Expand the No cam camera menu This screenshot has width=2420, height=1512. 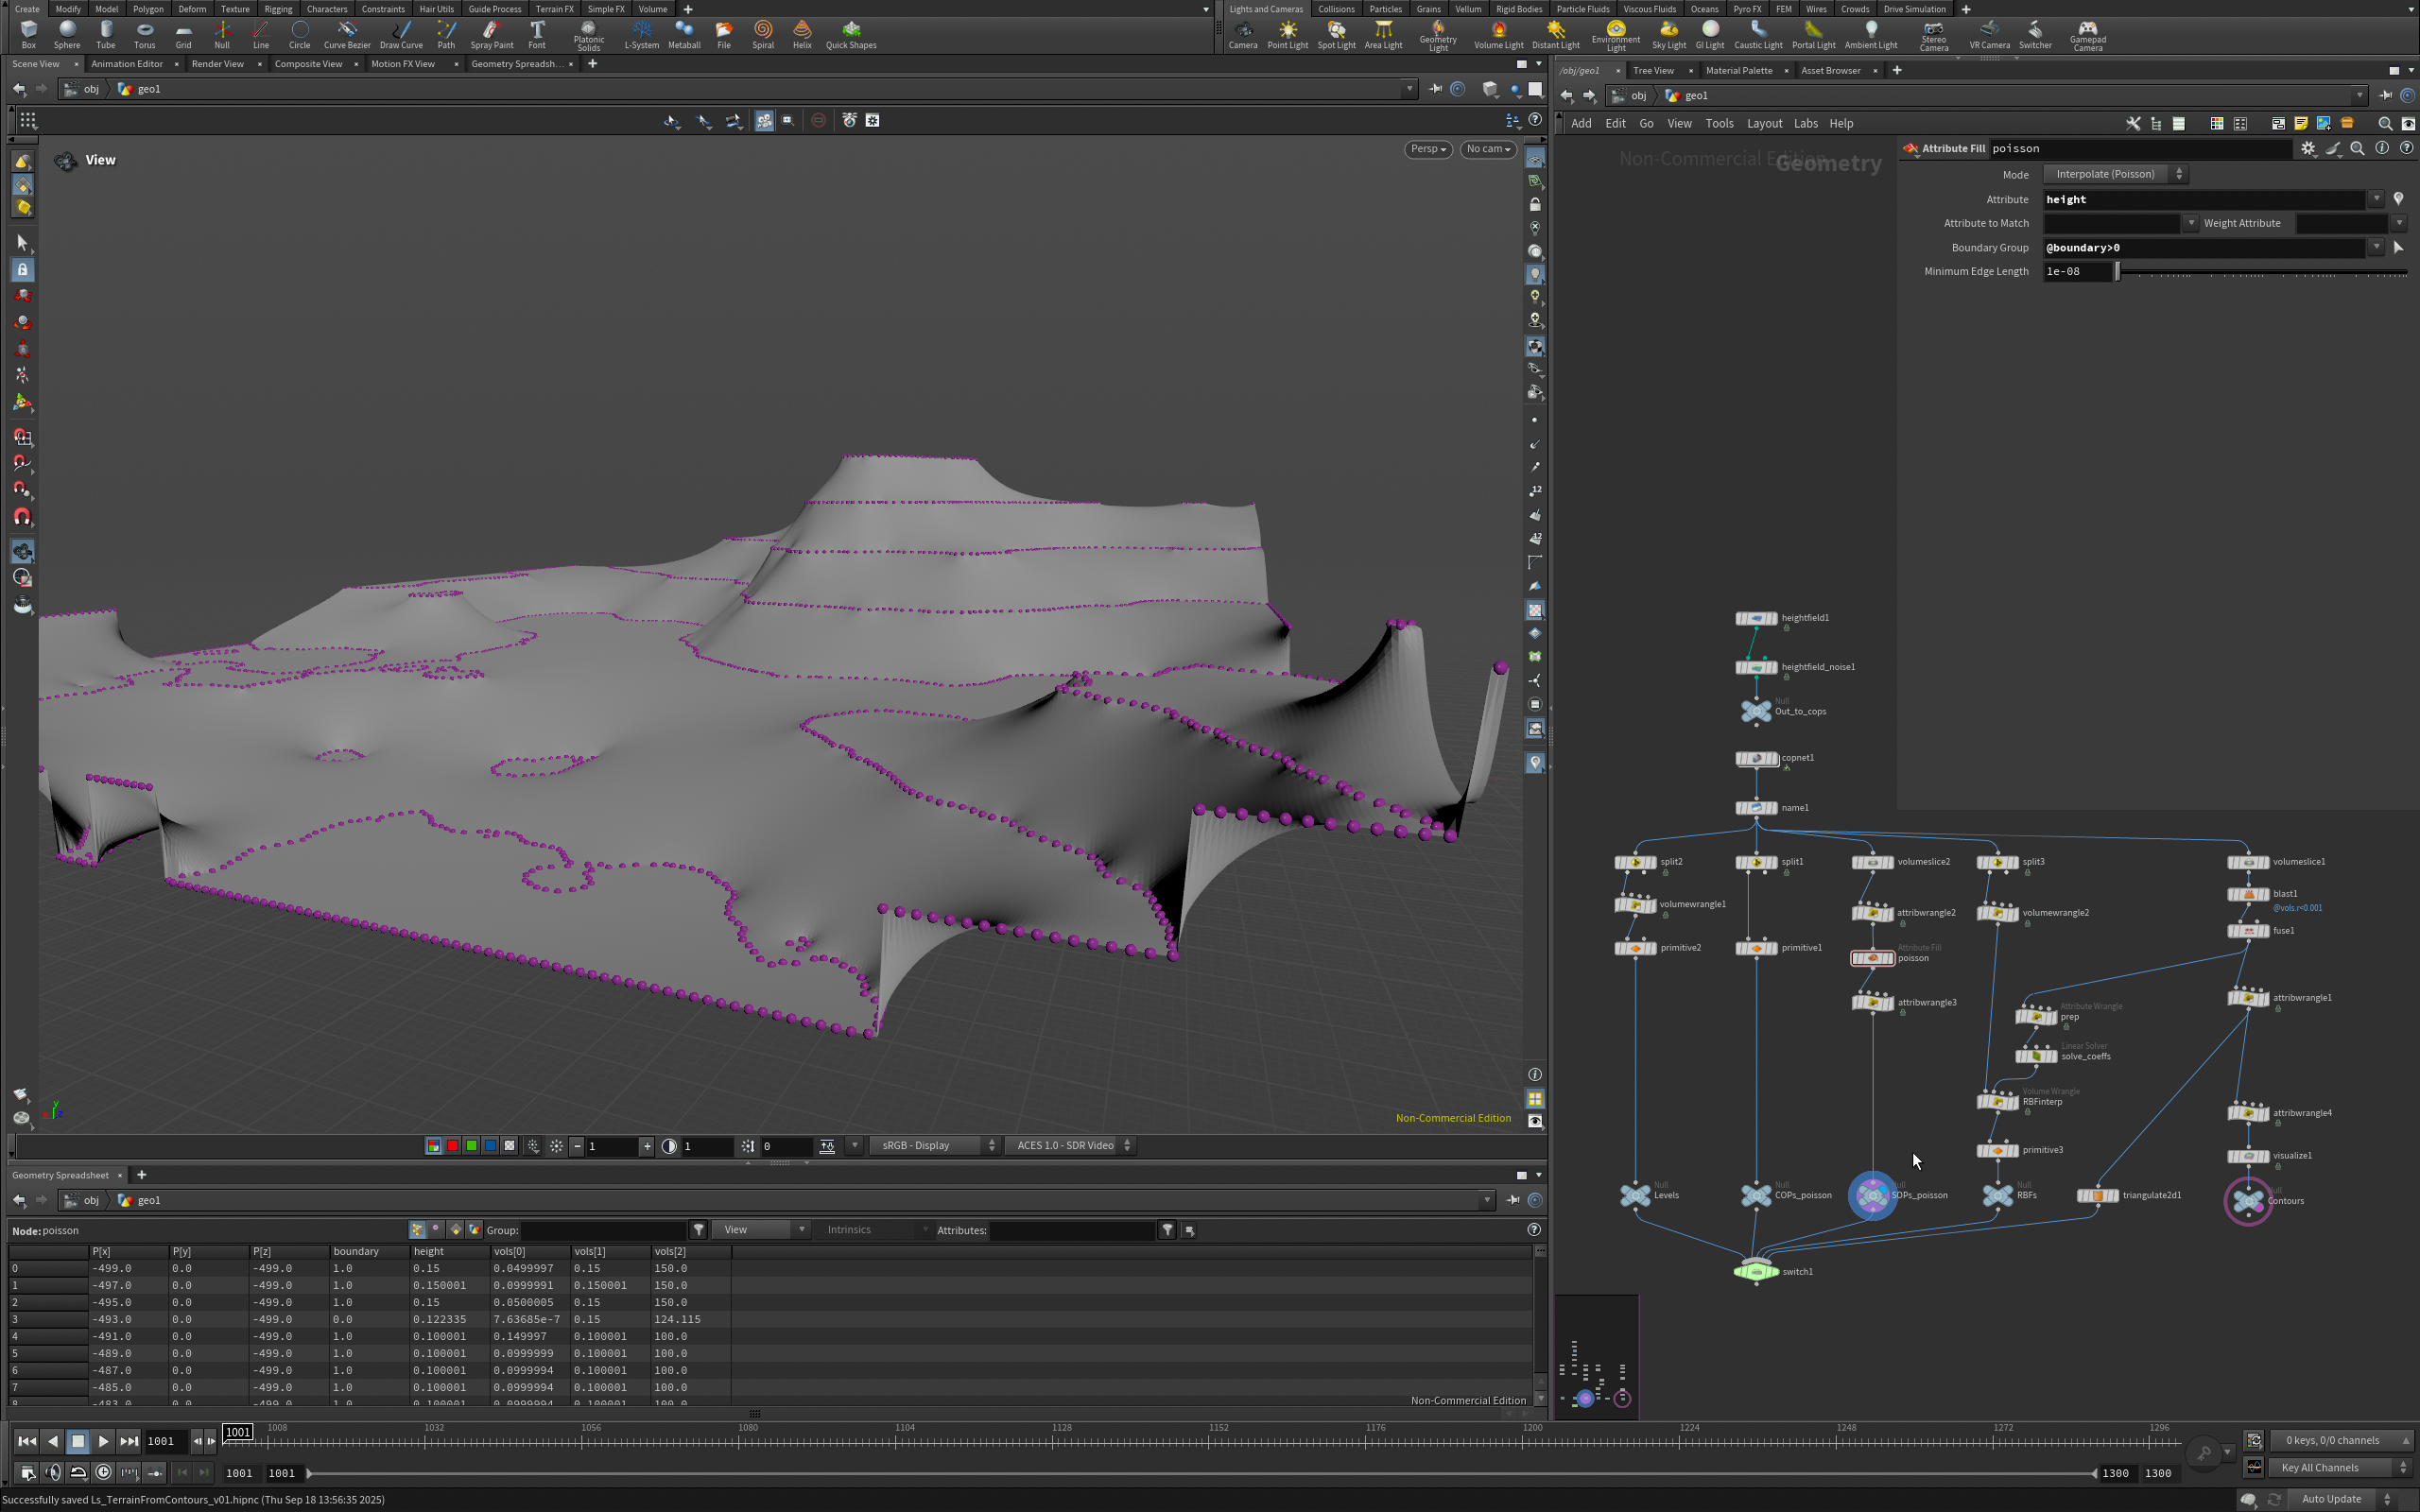click(1487, 149)
